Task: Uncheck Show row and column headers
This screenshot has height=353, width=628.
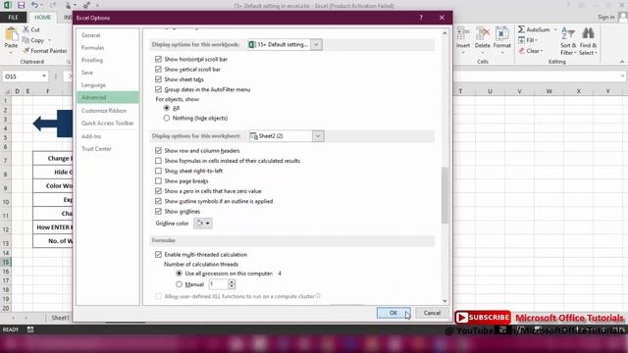Action: 158,150
